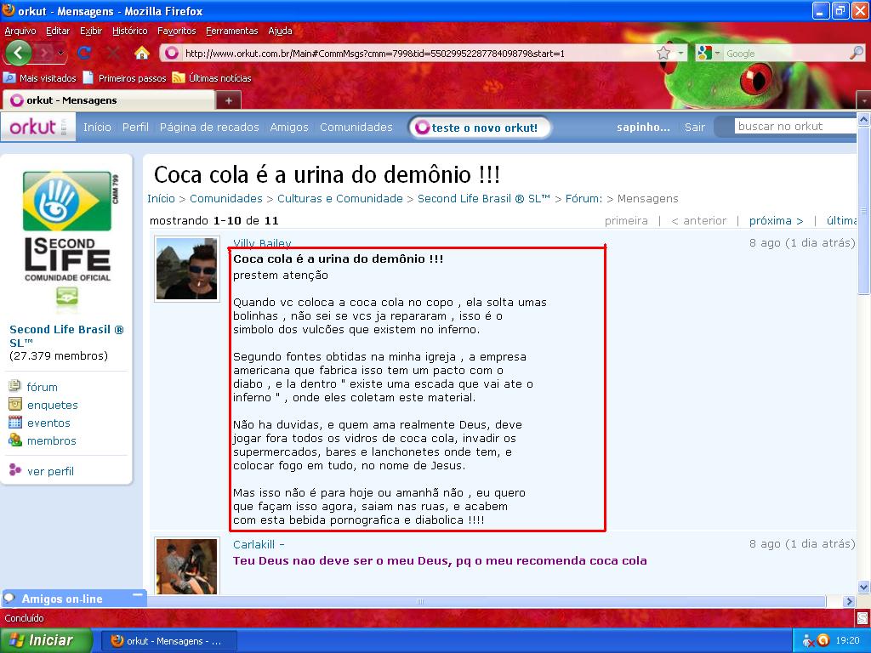Click the search magnifier icon

(x=857, y=53)
